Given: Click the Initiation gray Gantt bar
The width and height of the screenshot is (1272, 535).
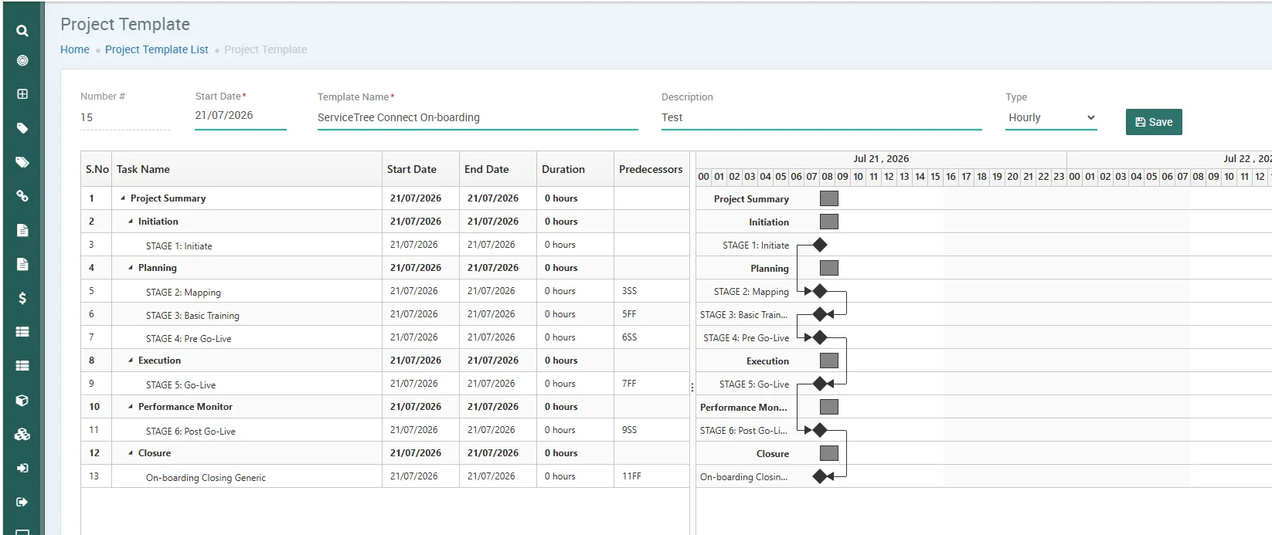Looking at the screenshot, I should (x=829, y=222).
